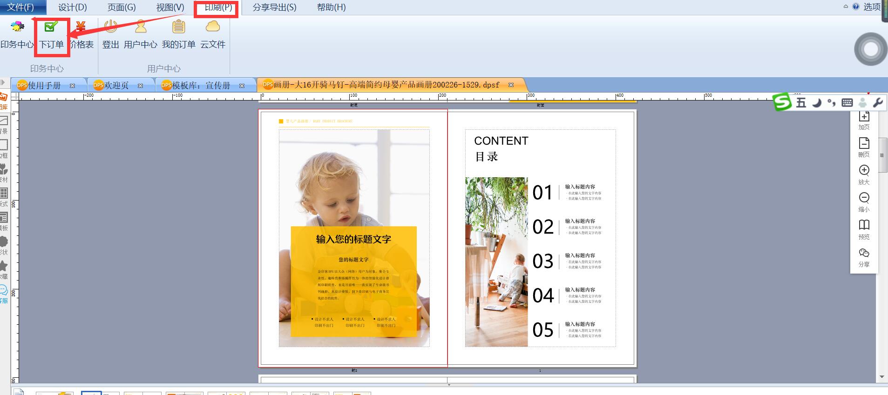888x395 pixels.
Task: Open 用户中心 user center icon
Action: pos(141,35)
